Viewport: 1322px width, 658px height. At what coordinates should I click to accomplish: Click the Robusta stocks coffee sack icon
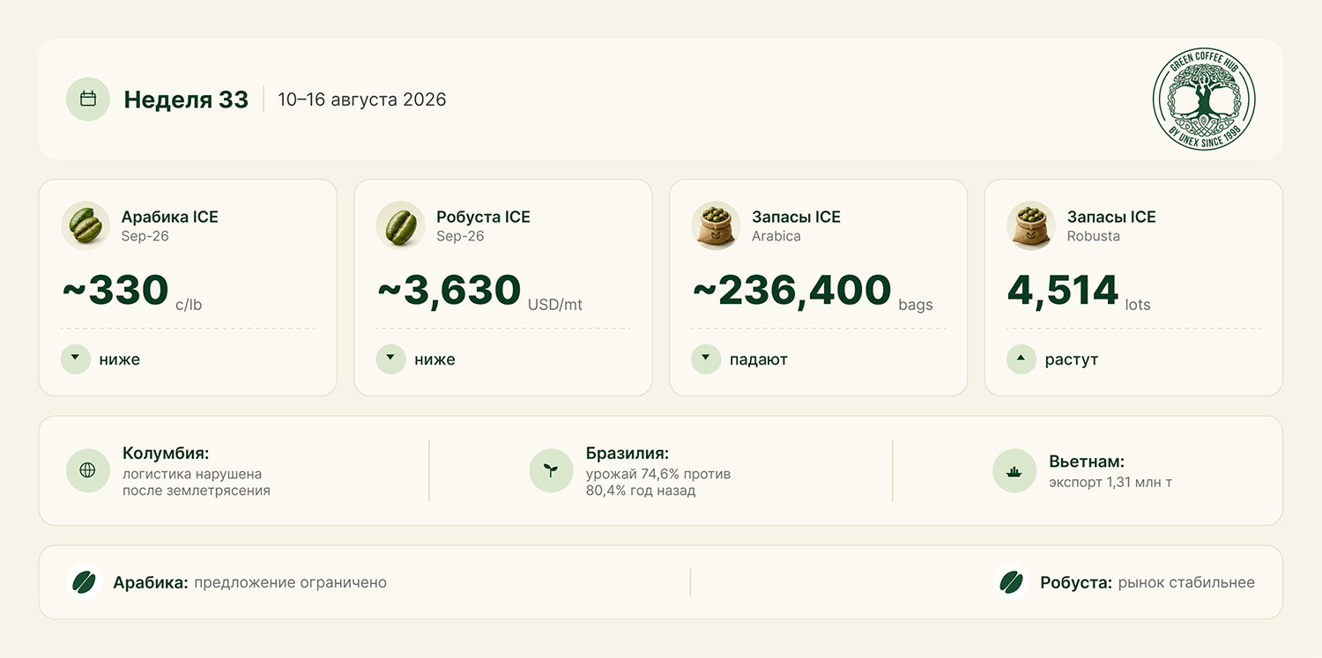click(x=1031, y=225)
